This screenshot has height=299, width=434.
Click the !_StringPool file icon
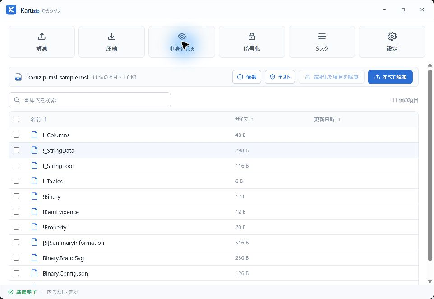pyautogui.click(x=34, y=166)
